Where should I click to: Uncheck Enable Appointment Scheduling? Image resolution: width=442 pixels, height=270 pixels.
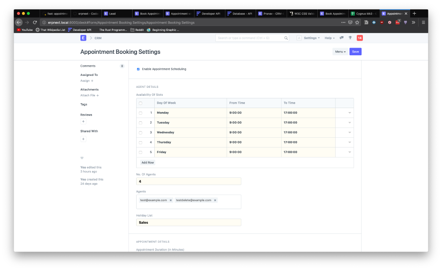pyautogui.click(x=138, y=69)
